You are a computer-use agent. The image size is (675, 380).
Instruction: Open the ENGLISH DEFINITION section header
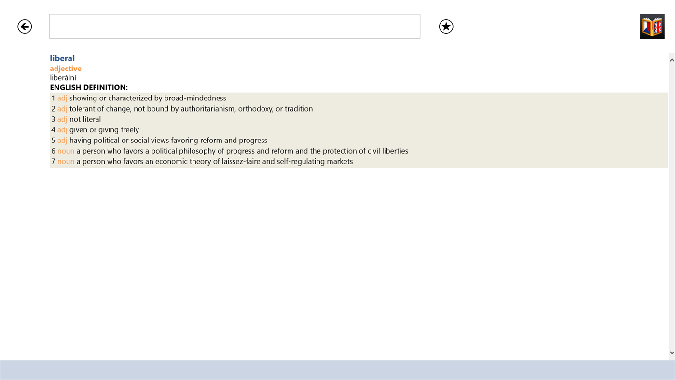pyautogui.click(x=89, y=87)
